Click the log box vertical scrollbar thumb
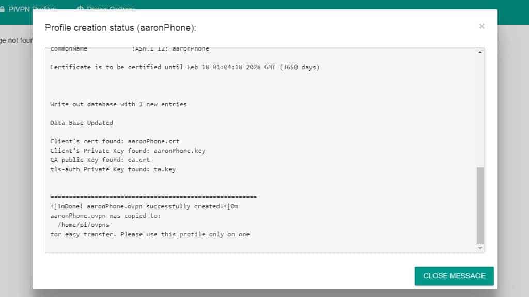The image size is (529, 297). (480, 205)
